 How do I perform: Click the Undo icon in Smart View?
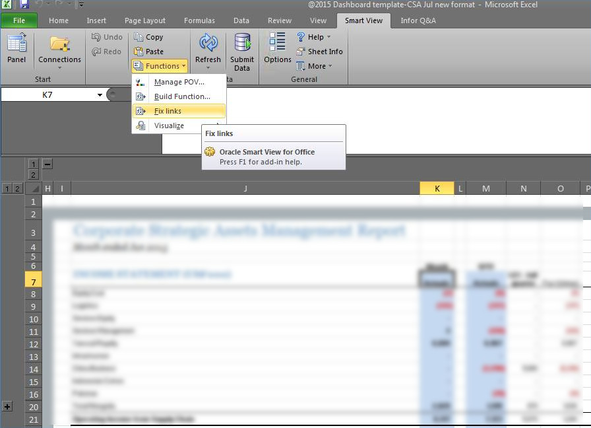click(x=96, y=37)
